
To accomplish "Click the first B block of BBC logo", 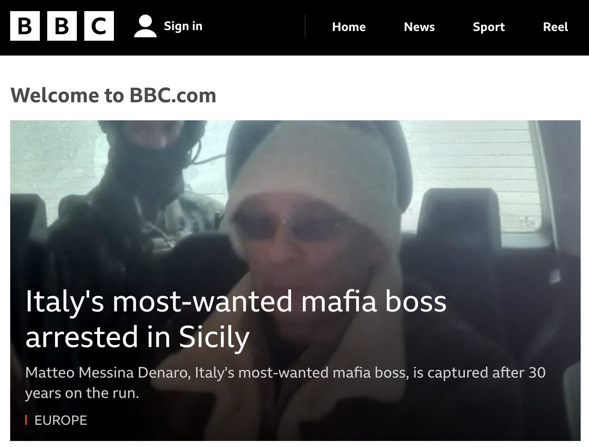I will 25,26.
